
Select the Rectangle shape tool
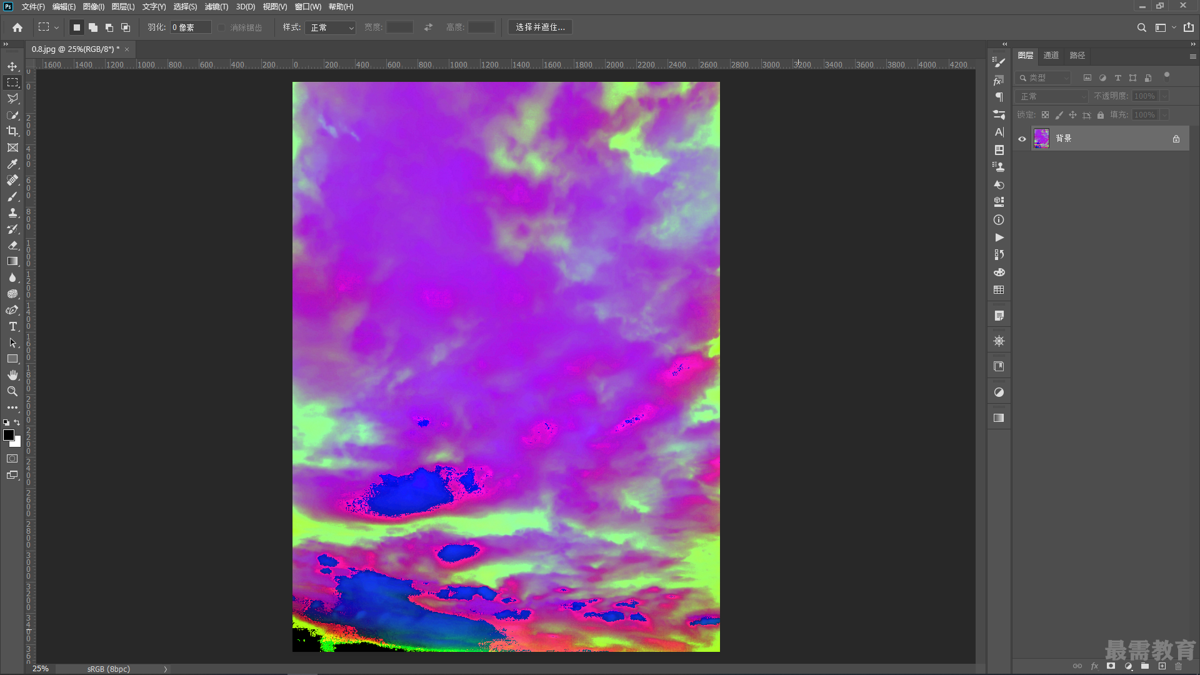tap(12, 359)
